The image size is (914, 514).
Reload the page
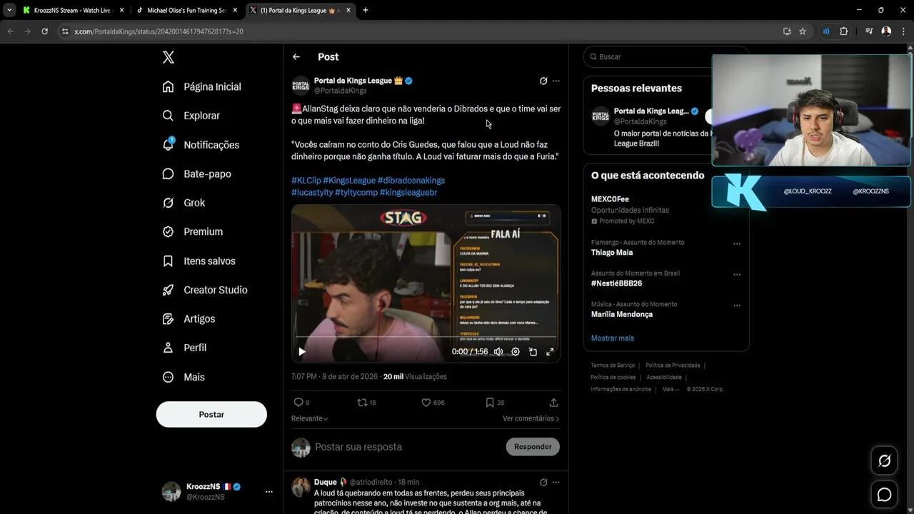[44, 31]
